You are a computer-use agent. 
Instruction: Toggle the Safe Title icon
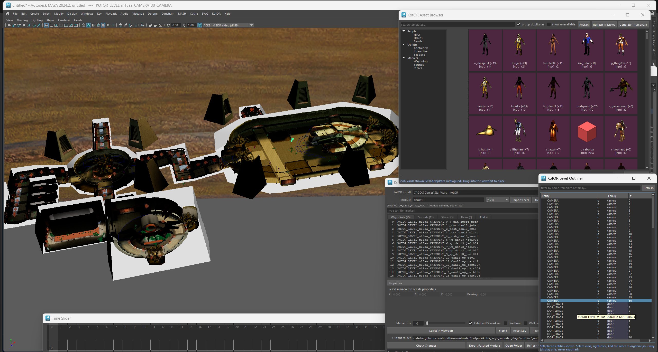click(x=76, y=25)
